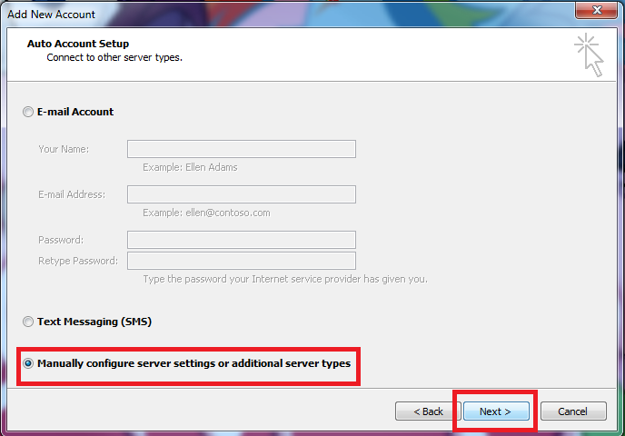Viewport: 625px width, 436px height.
Task: Click the Retype Password field
Action: pyautogui.click(x=241, y=261)
